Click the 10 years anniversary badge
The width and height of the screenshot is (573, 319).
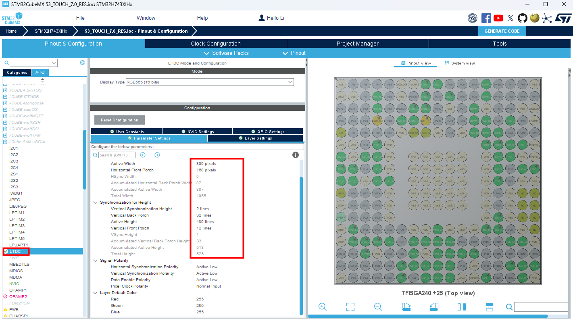[473, 18]
